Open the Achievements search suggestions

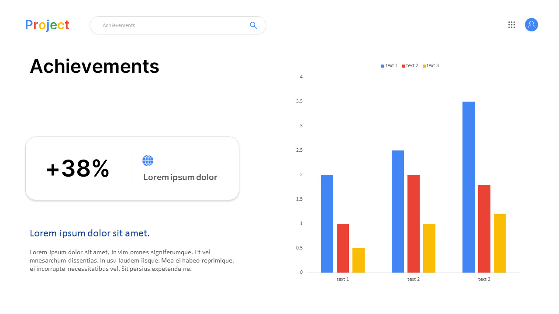(x=119, y=25)
